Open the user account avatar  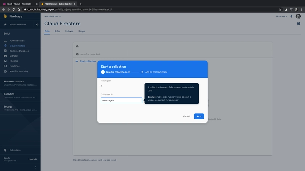(x=298, y=16)
